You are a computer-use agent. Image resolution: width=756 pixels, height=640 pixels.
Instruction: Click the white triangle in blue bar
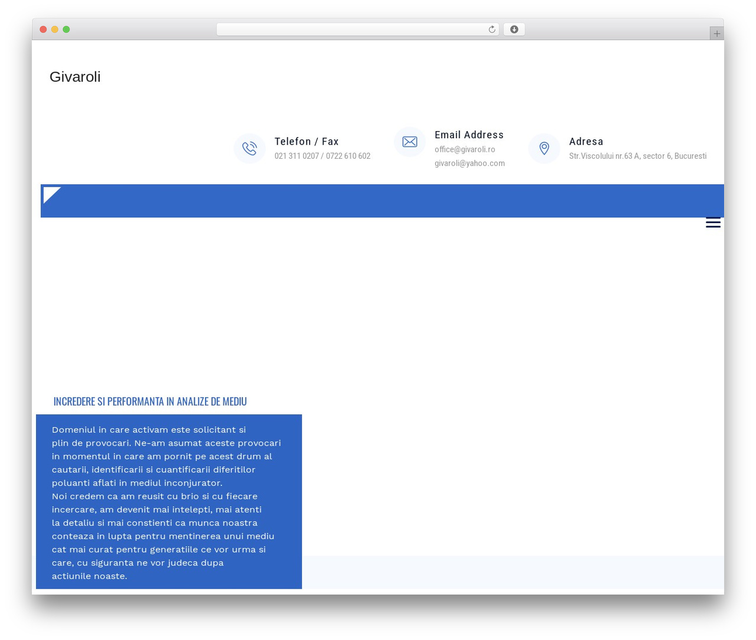coord(51,194)
